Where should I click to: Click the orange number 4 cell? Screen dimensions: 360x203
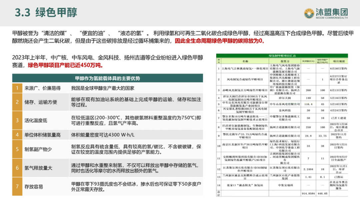(x=17, y=135)
